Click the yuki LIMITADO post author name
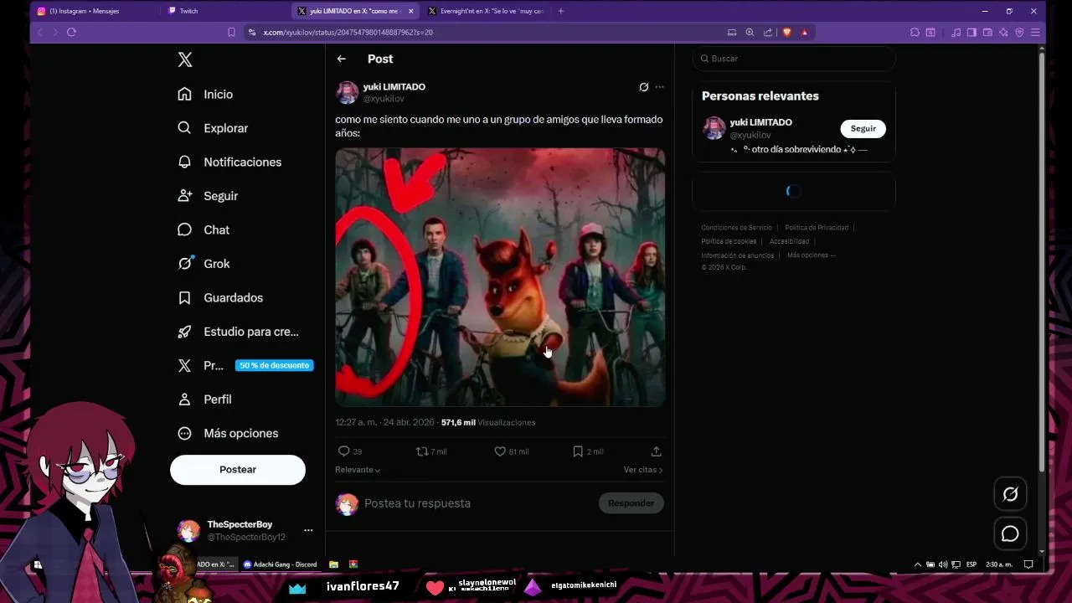The image size is (1072, 603). (394, 87)
